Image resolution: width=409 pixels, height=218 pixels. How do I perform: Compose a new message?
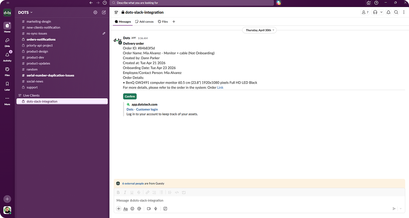104,12
